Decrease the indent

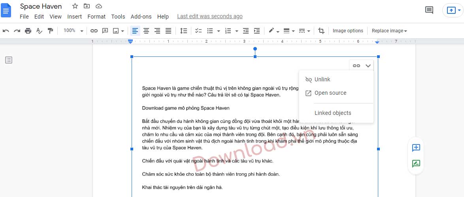point(245,31)
